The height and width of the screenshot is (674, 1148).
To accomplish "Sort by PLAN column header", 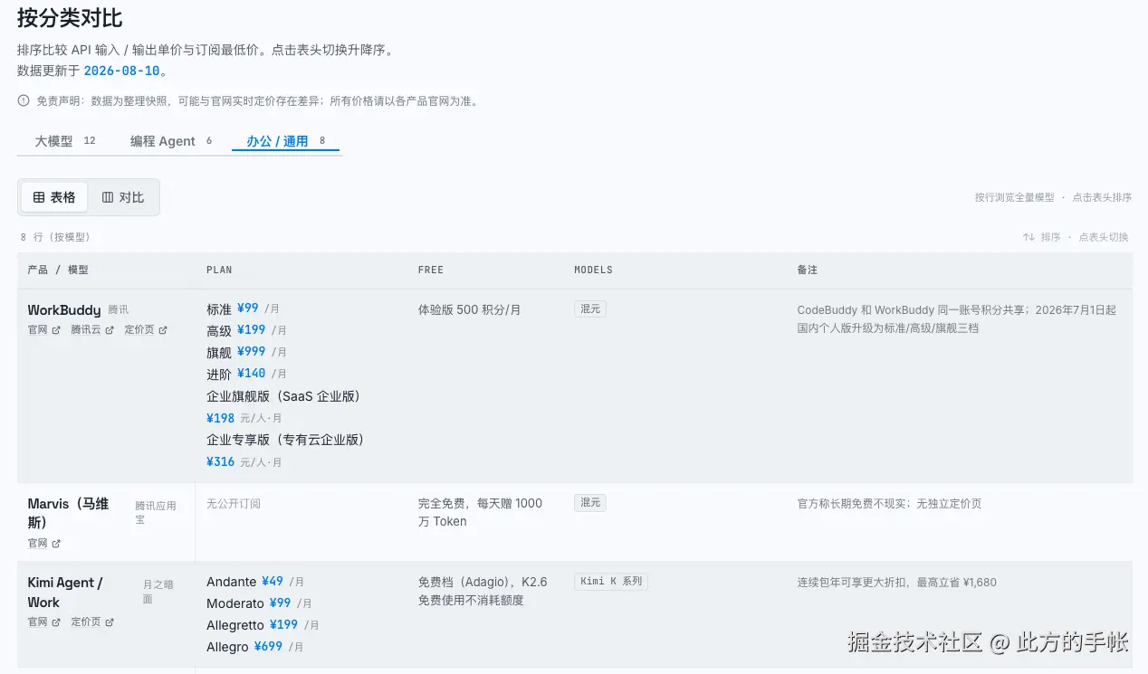I will [219, 270].
